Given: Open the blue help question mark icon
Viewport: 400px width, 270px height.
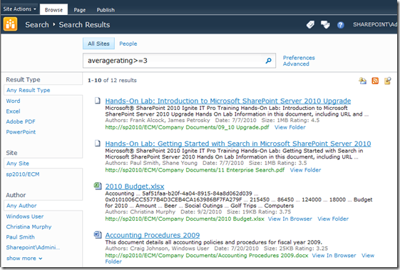Looking at the screenshot, I should point(340,25).
